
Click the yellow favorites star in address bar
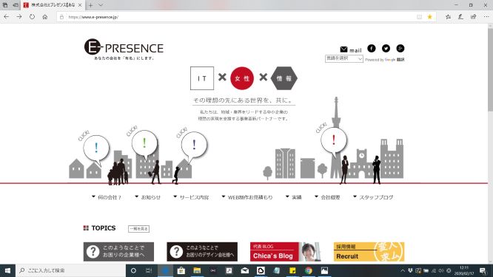430,17
